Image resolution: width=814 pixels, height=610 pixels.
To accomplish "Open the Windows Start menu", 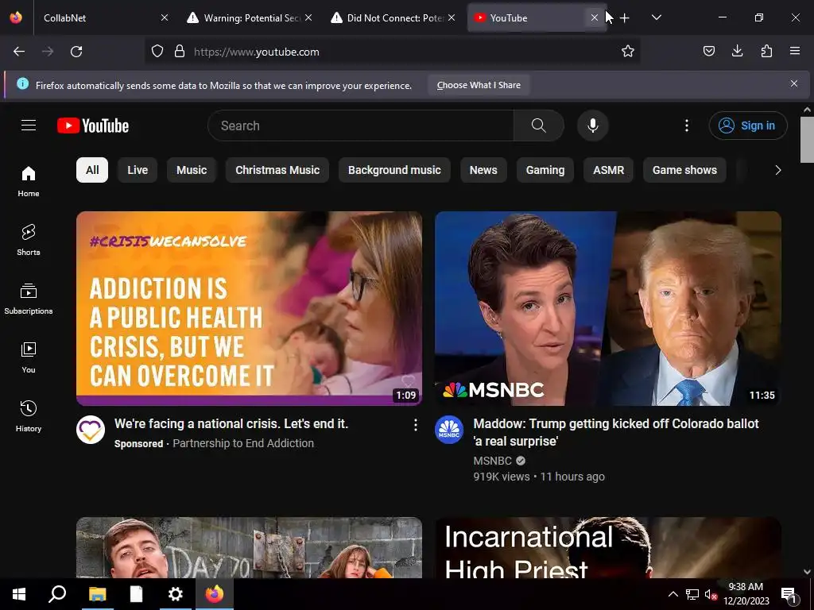I will pos(19,594).
